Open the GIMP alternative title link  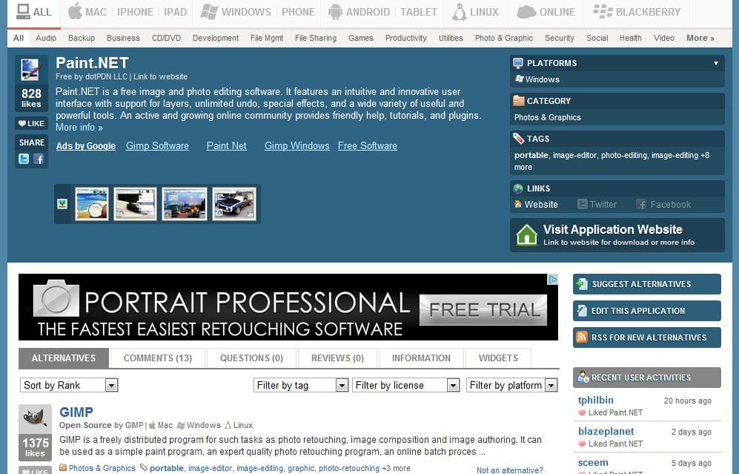pyautogui.click(x=76, y=412)
